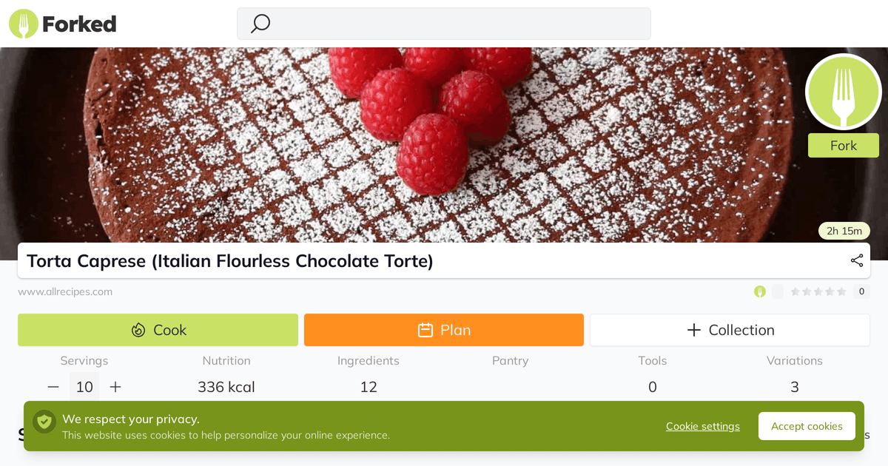Add the recipe to a Collection

click(730, 330)
